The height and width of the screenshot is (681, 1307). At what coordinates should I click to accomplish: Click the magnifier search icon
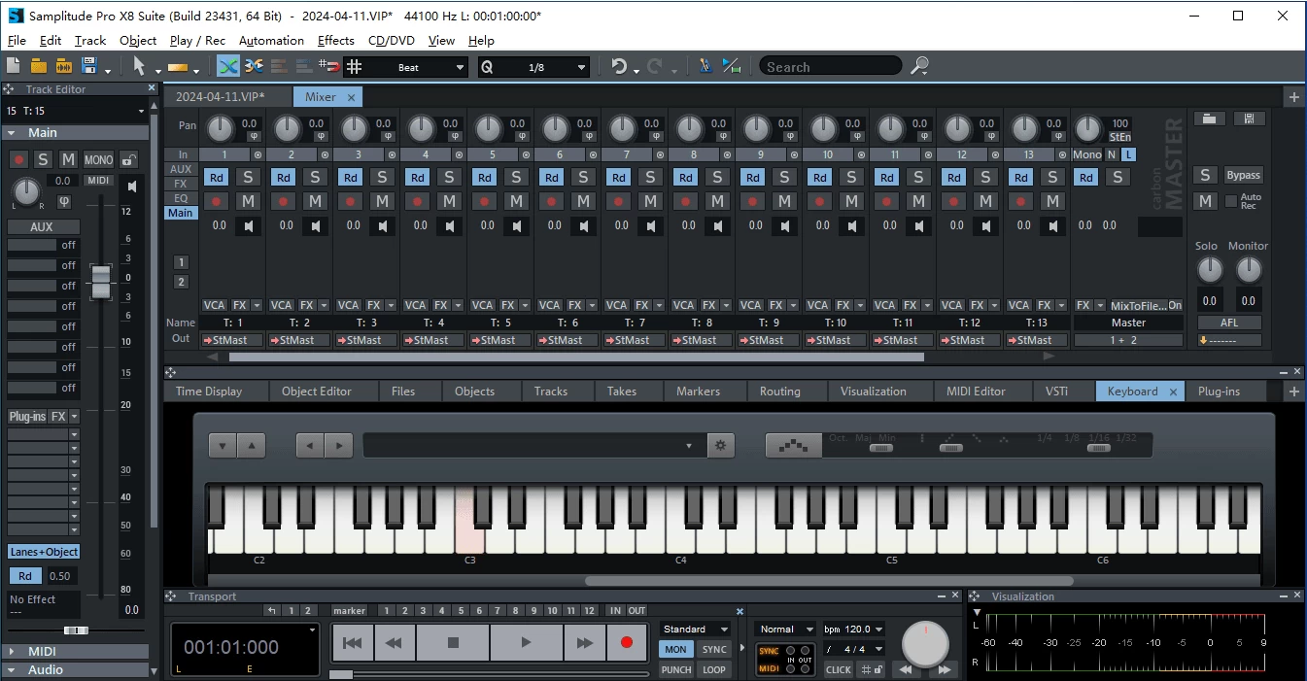[x=919, y=66]
